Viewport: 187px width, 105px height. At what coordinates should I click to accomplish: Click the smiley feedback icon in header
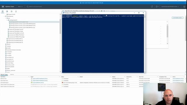pyautogui.click(x=184, y=6)
